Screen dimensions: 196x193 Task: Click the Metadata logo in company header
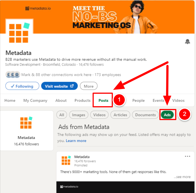[x=19, y=32]
